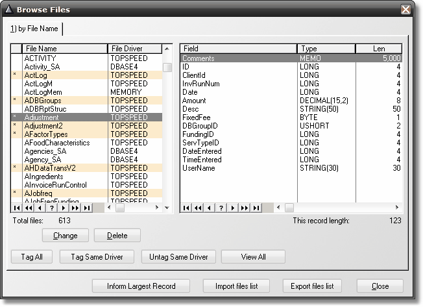The image size is (423, 307).
Task: Select the Activity_SA file row
Action: (65, 66)
